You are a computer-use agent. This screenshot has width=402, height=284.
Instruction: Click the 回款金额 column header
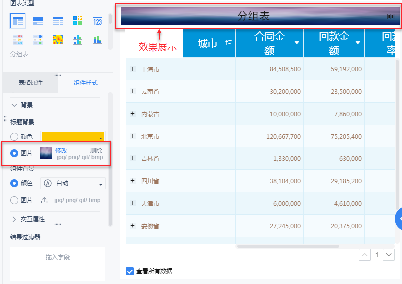(334, 43)
